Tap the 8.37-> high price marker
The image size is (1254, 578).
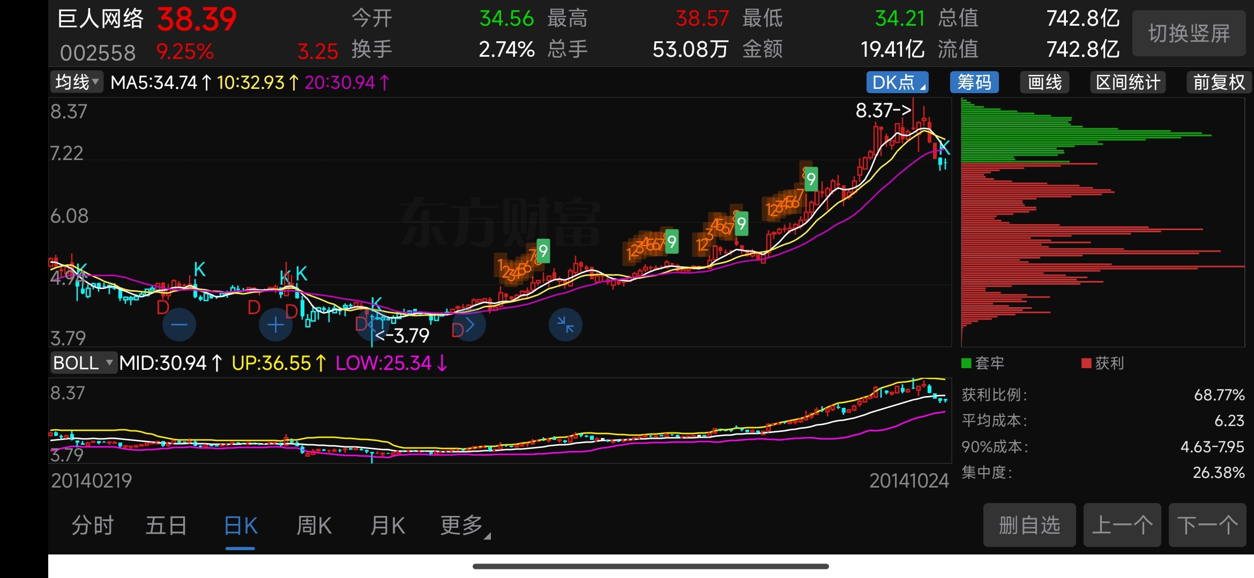click(x=883, y=110)
